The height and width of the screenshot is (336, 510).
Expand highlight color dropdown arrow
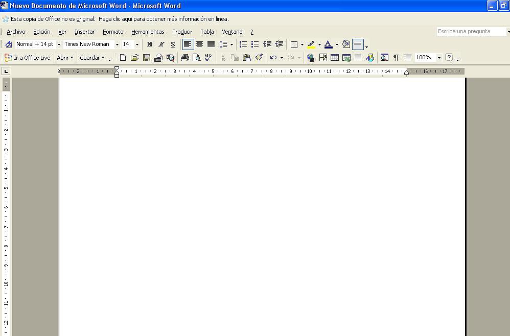319,44
